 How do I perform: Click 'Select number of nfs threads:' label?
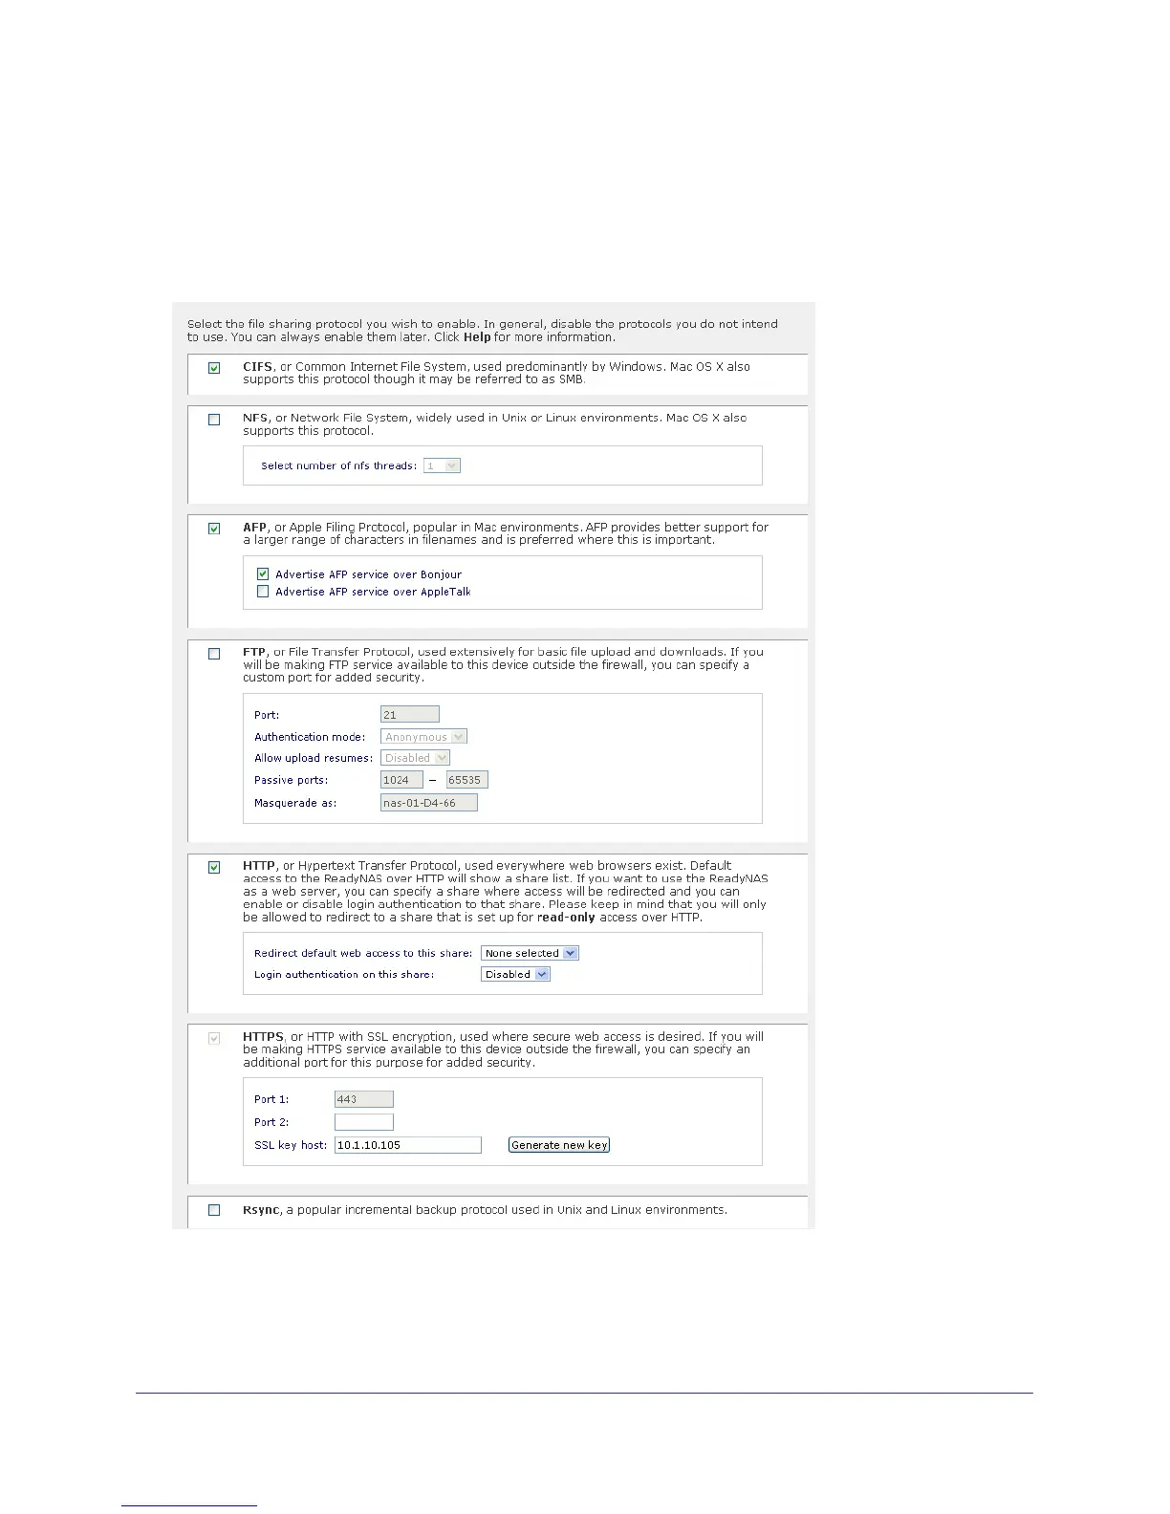339,466
